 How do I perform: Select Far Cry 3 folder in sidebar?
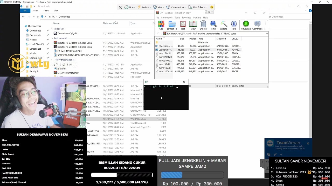pos(34,72)
